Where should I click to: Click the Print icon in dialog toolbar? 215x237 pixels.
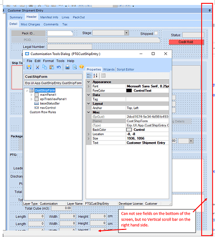[67, 67]
